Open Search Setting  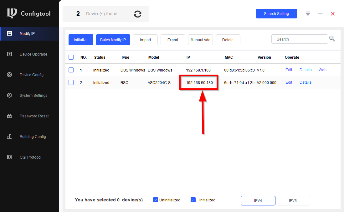click(x=276, y=14)
